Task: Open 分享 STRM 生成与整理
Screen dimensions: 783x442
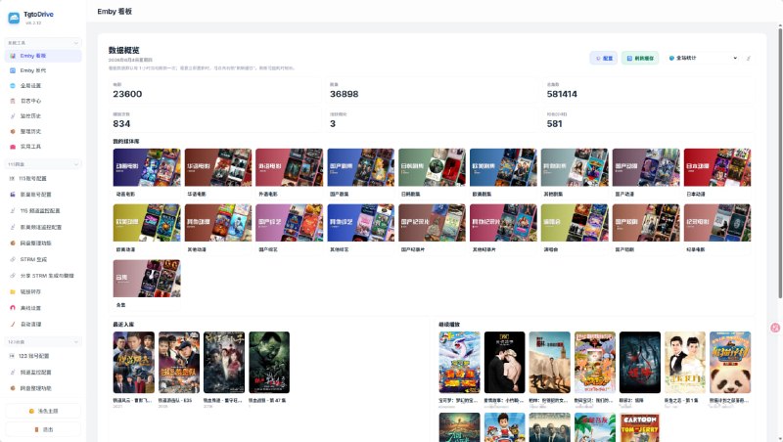Action: (43, 276)
